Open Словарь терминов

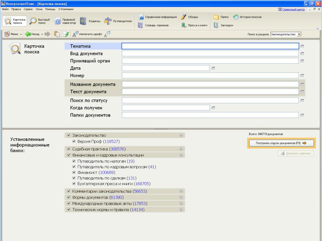click(153, 25)
